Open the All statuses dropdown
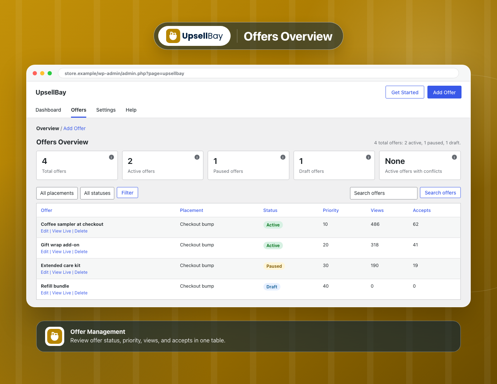497x384 pixels. point(97,193)
